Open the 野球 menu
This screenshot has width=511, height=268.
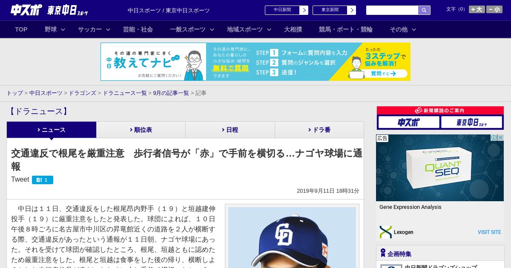[x=51, y=29]
